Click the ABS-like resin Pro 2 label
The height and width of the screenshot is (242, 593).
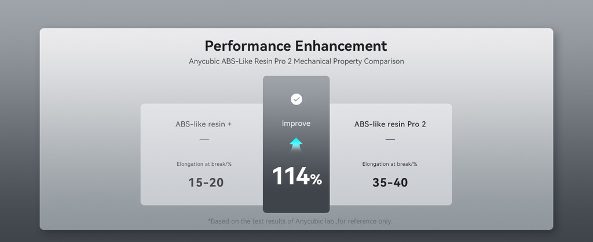[x=390, y=124]
